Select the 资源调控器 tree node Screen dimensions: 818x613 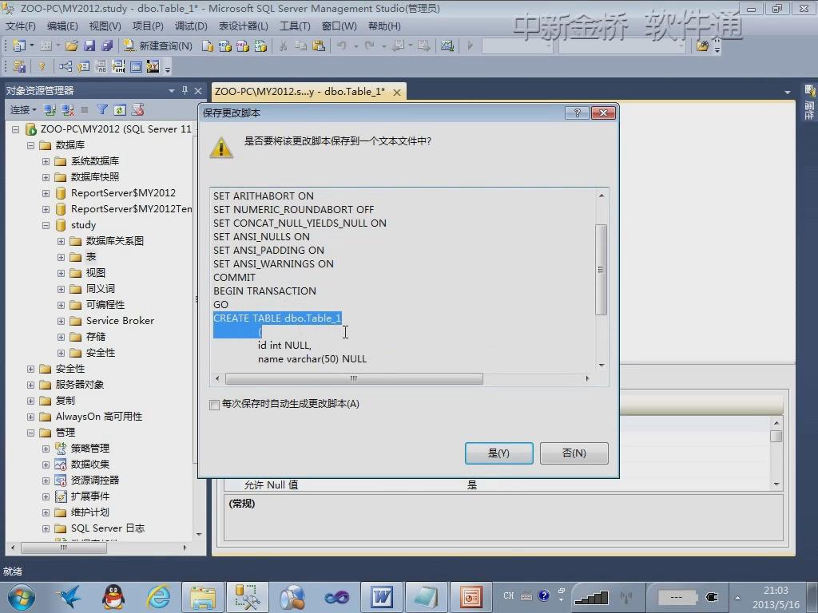95,480
